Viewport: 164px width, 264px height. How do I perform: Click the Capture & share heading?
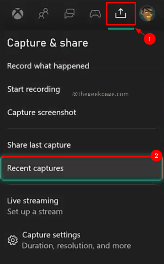48,43
